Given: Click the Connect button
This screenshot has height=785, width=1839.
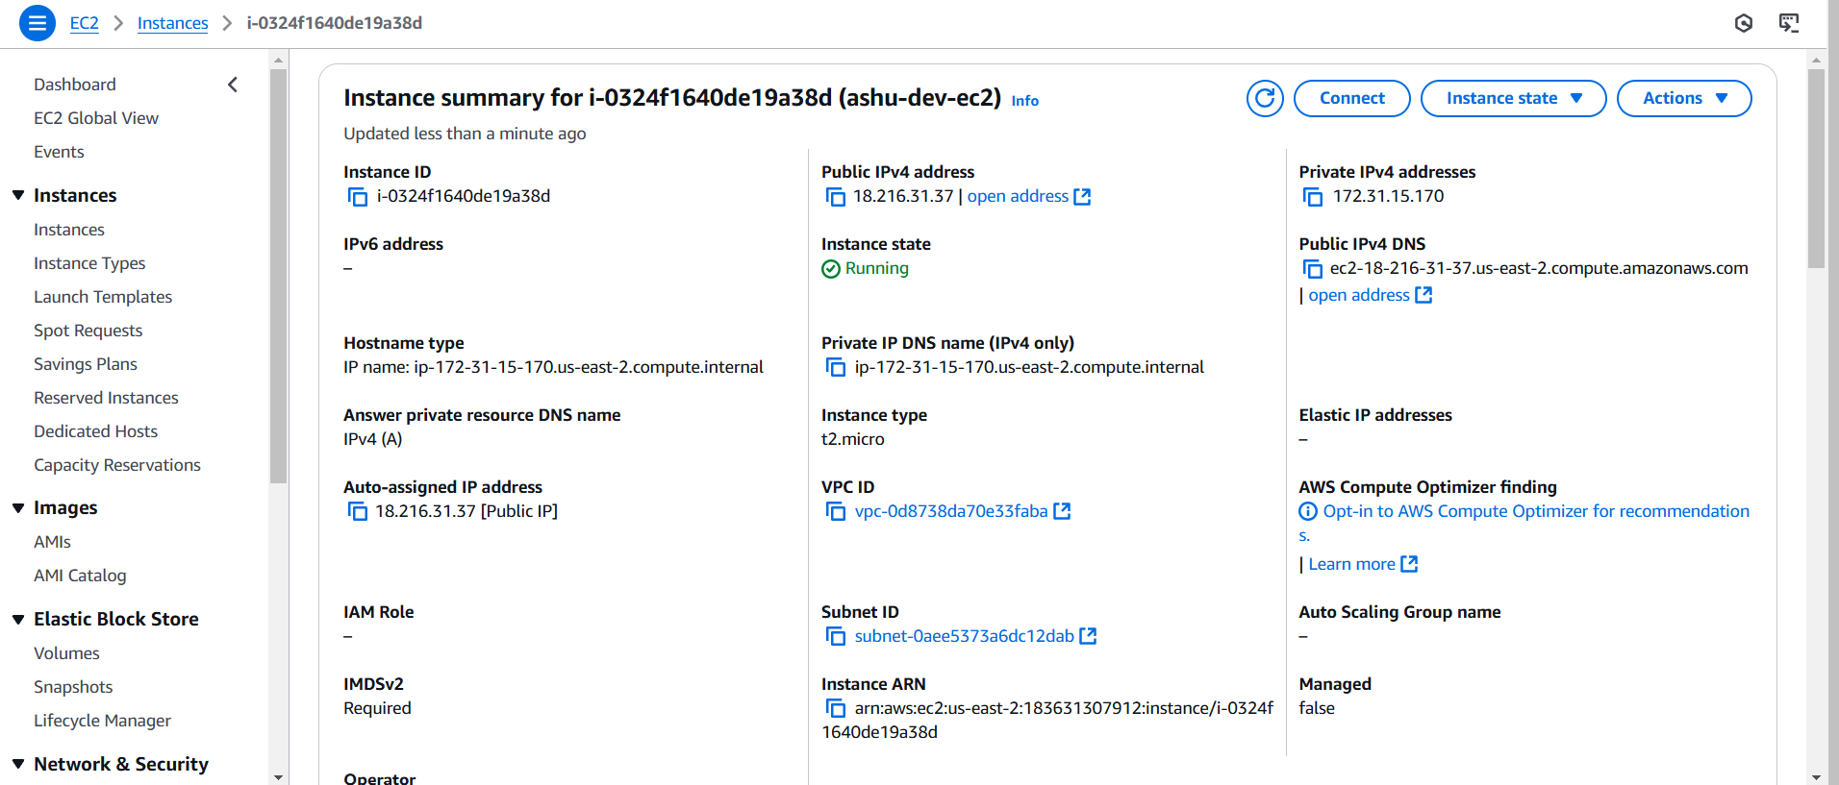Looking at the screenshot, I should 1352,98.
